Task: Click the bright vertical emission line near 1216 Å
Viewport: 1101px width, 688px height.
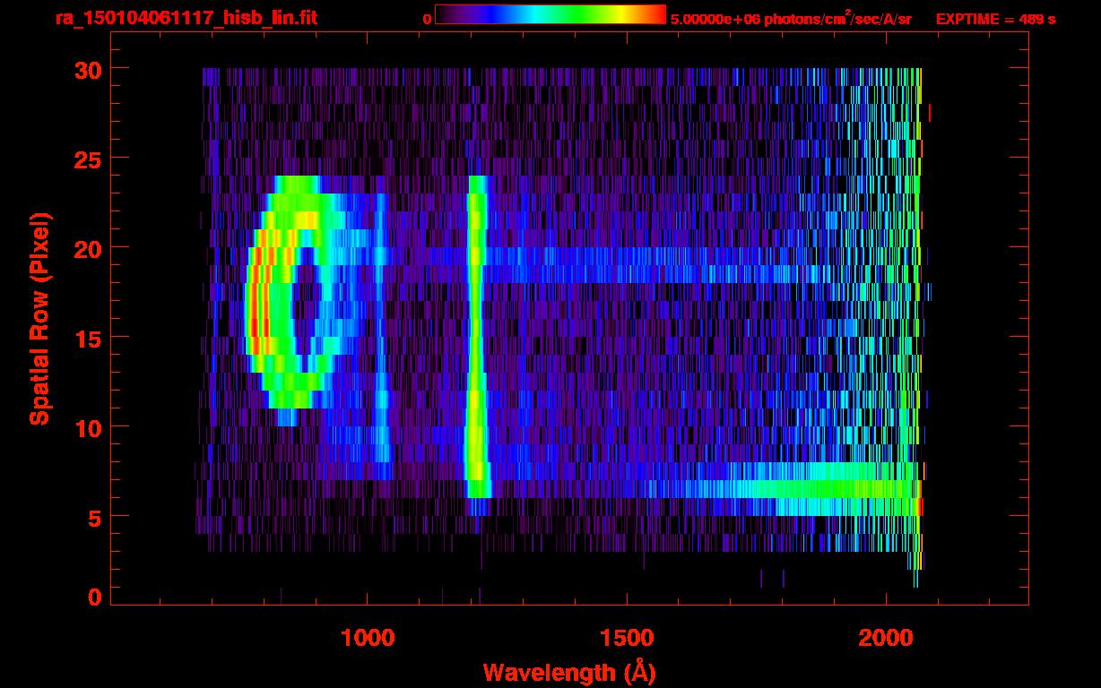Action: 476,336
